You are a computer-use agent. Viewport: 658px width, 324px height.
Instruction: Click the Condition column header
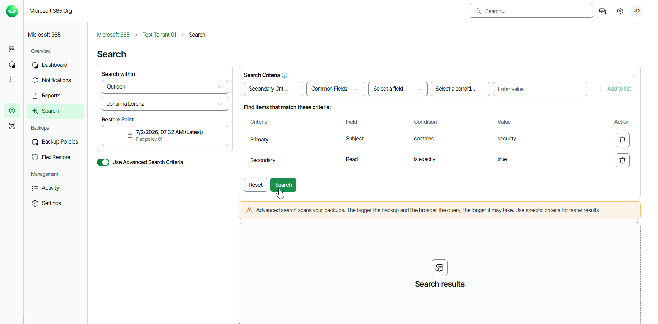tap(425, 122)
